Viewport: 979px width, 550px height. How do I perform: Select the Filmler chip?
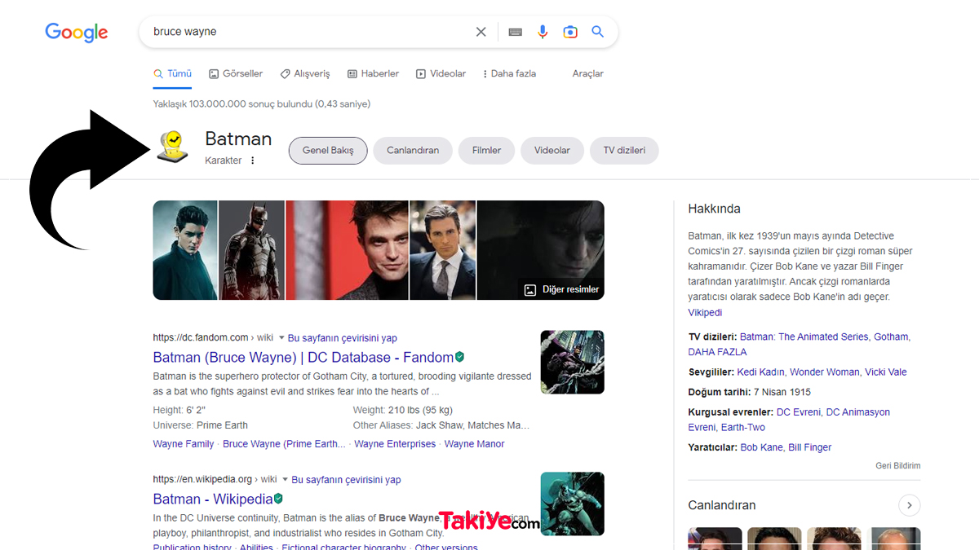(x=486, y=151)
